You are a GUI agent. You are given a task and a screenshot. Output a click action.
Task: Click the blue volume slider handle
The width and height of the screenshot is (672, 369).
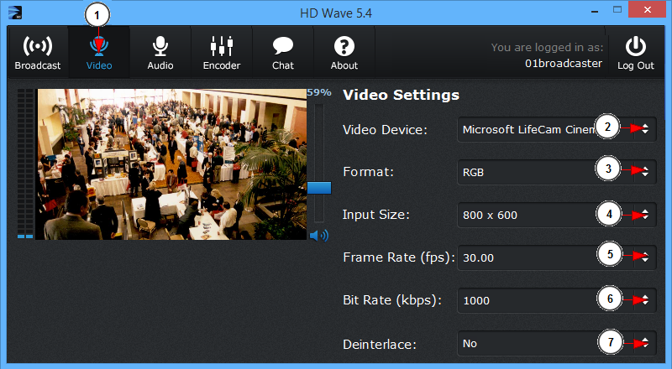coord(319,188)
